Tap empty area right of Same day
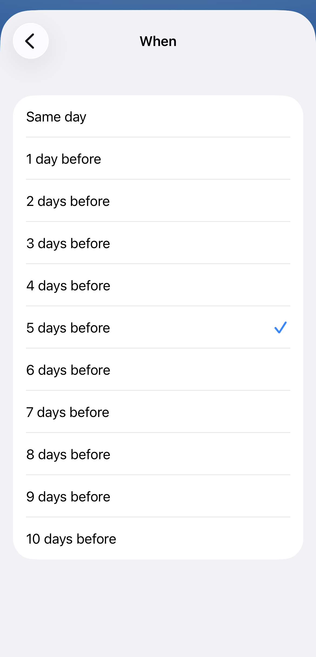316x657 pixels. 189,117
